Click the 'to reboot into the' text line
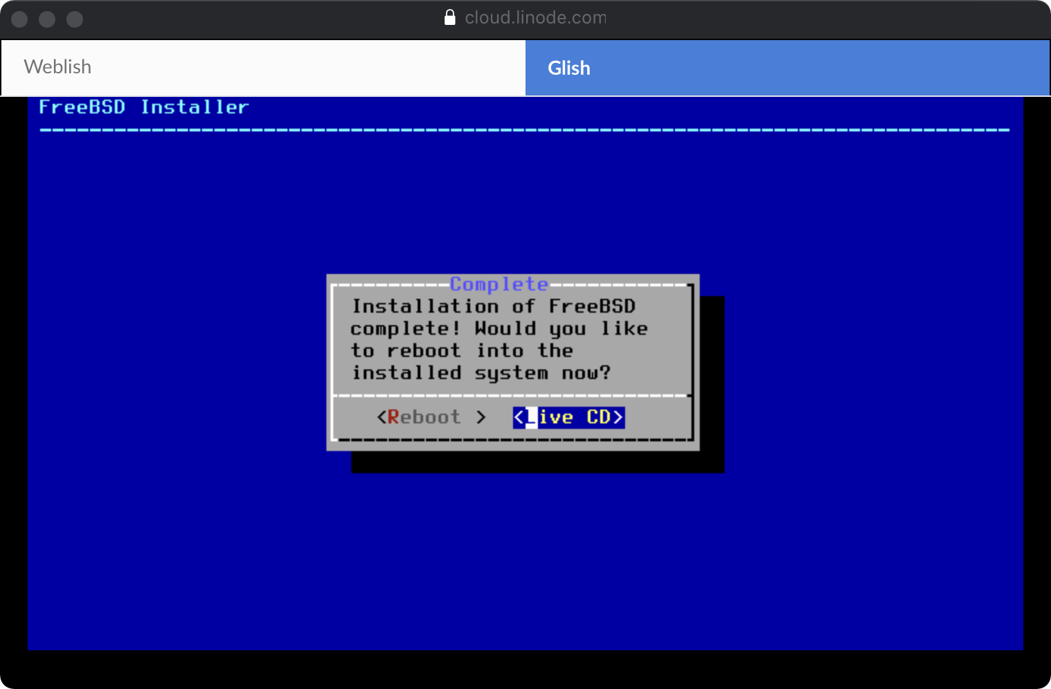This screenshot has height=689, width=1051. click(x=462, y=351)
